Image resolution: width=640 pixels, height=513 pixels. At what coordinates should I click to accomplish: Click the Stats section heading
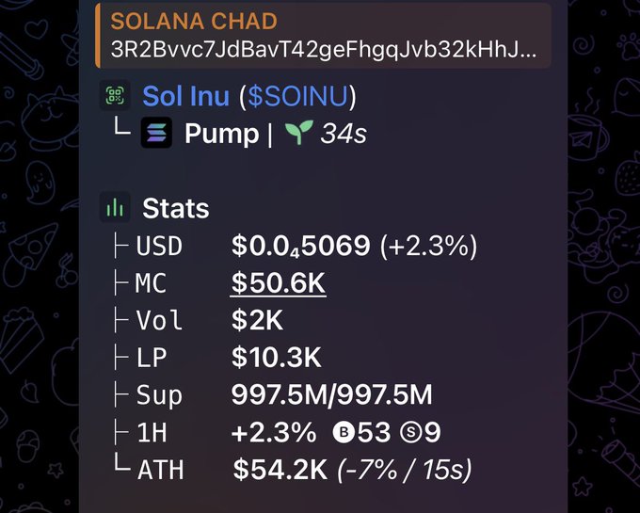pyautogui.click(x=175, y=208)
